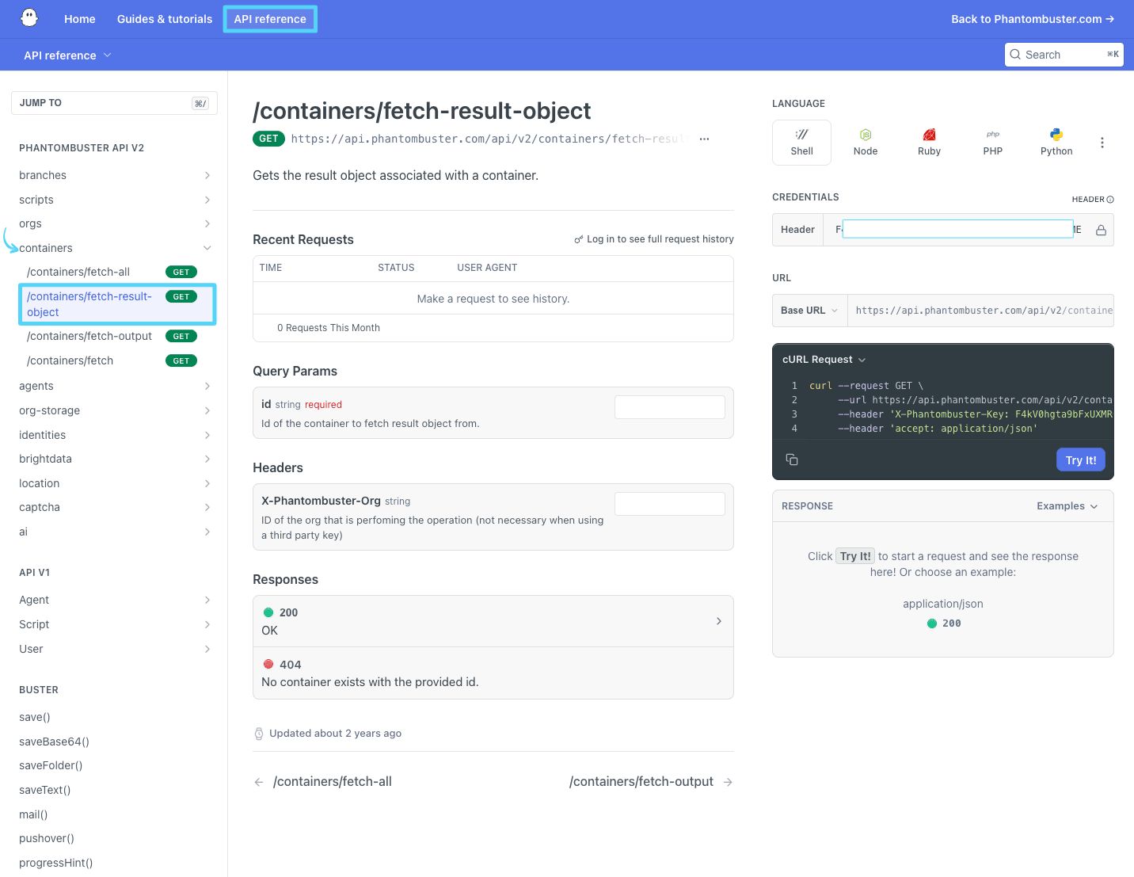
Task: Select Python language icon
Action: [x=1056, y=143]
